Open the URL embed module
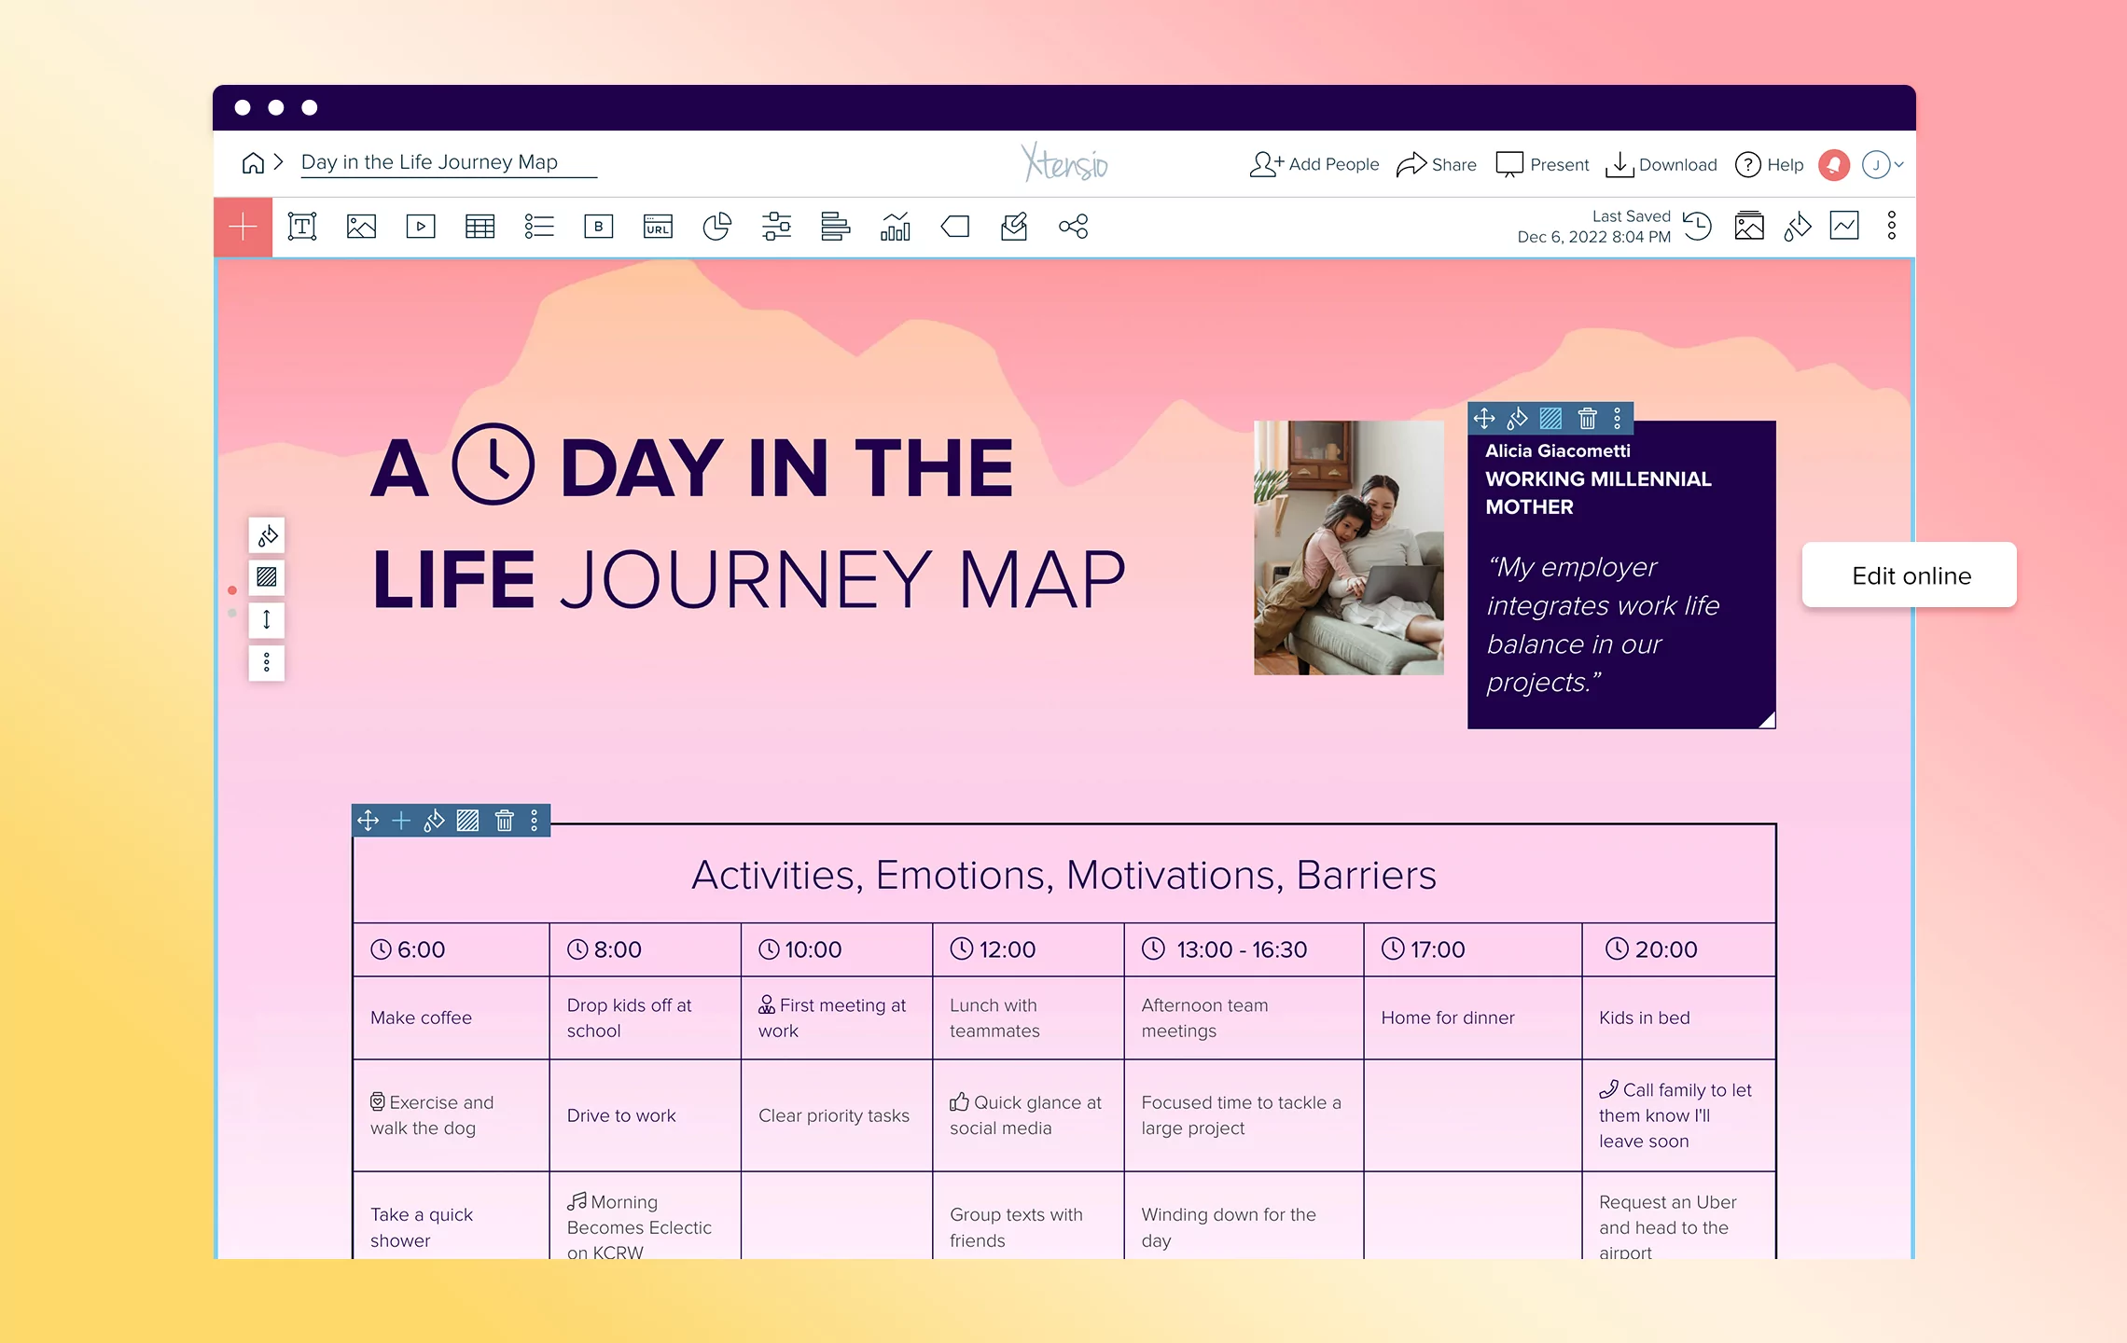 (x=658, y=226)
